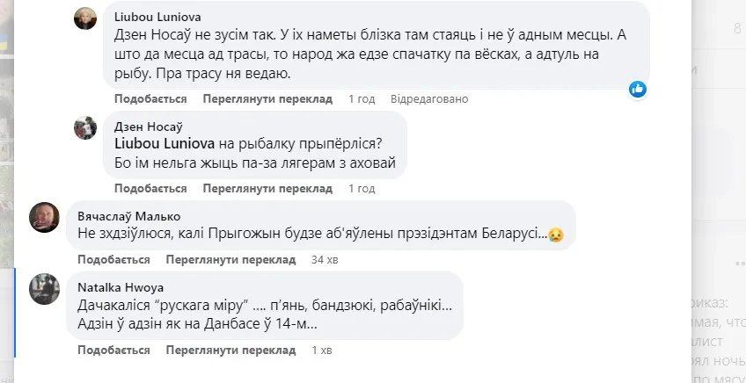Click Дзен Носаў's profile avatar

(85, 128)
